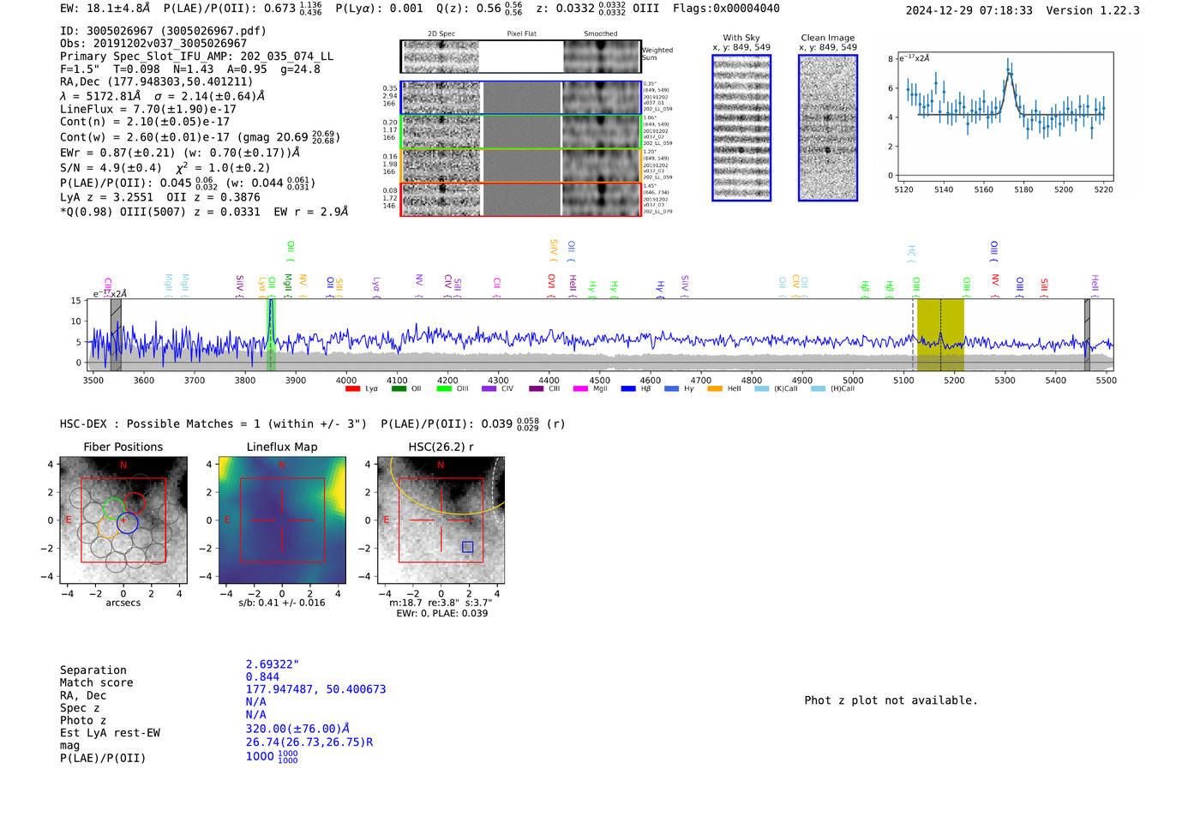
Task: Click the CIV legend swatch
Action: [489, 389]
